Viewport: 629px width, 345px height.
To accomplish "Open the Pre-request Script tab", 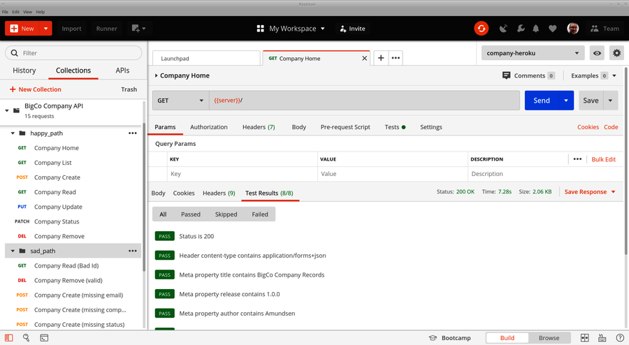I will (345, 127).
